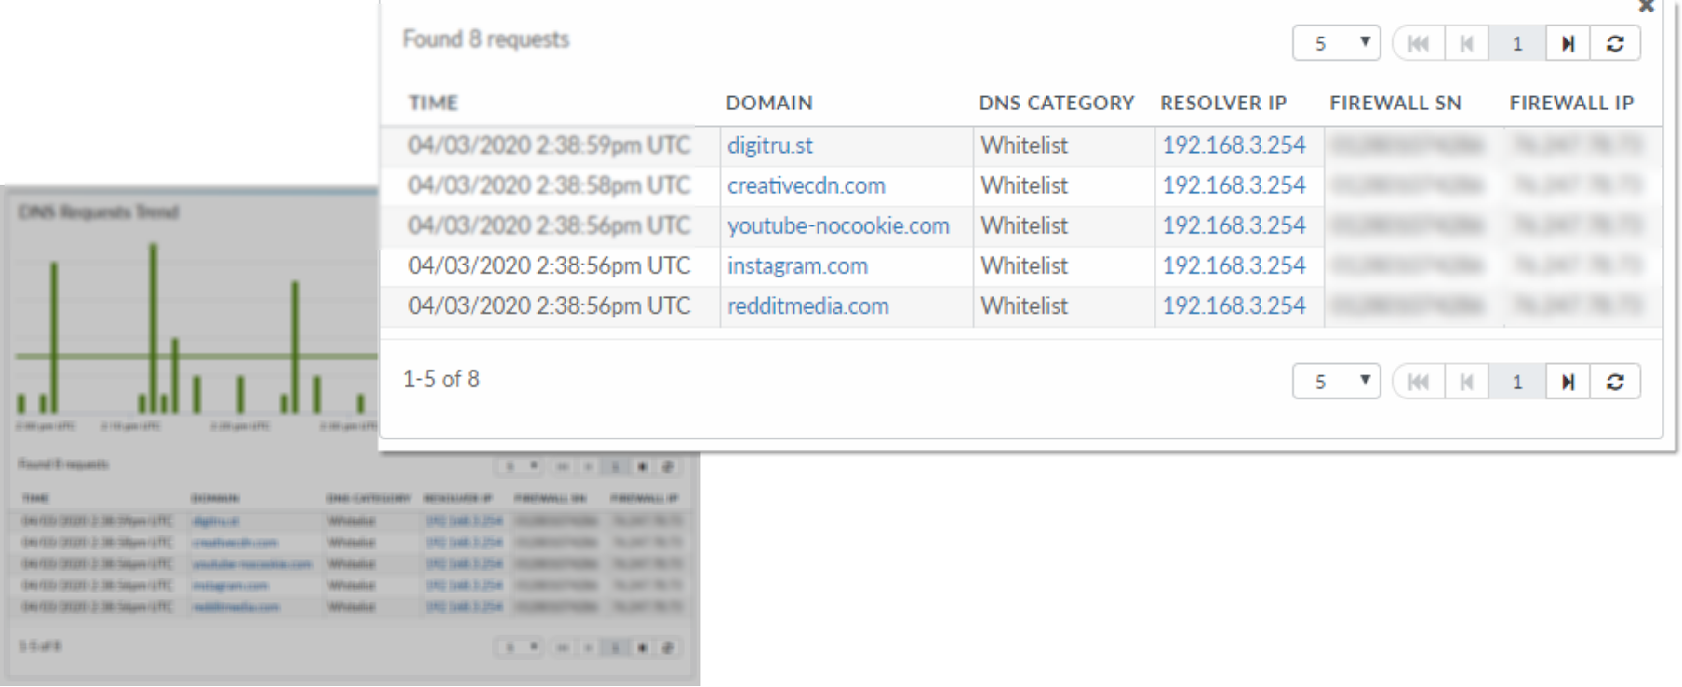Viewport: 1682px width, 687px height.
Task: Go to previous page in bottom pager
Action: (x=1467, y=382)
